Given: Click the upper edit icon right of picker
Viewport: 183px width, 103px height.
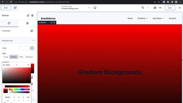Looking at the screenshot, I should pos(32,78).
